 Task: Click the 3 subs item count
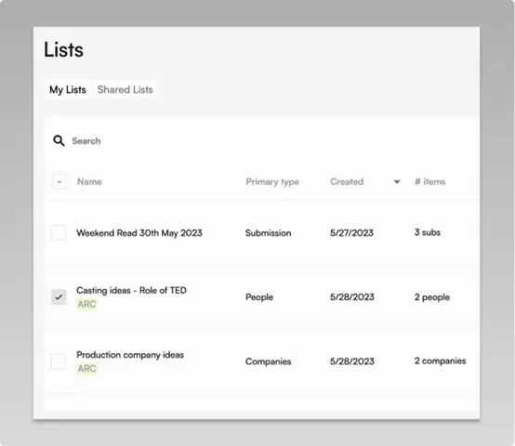[428, 232]
